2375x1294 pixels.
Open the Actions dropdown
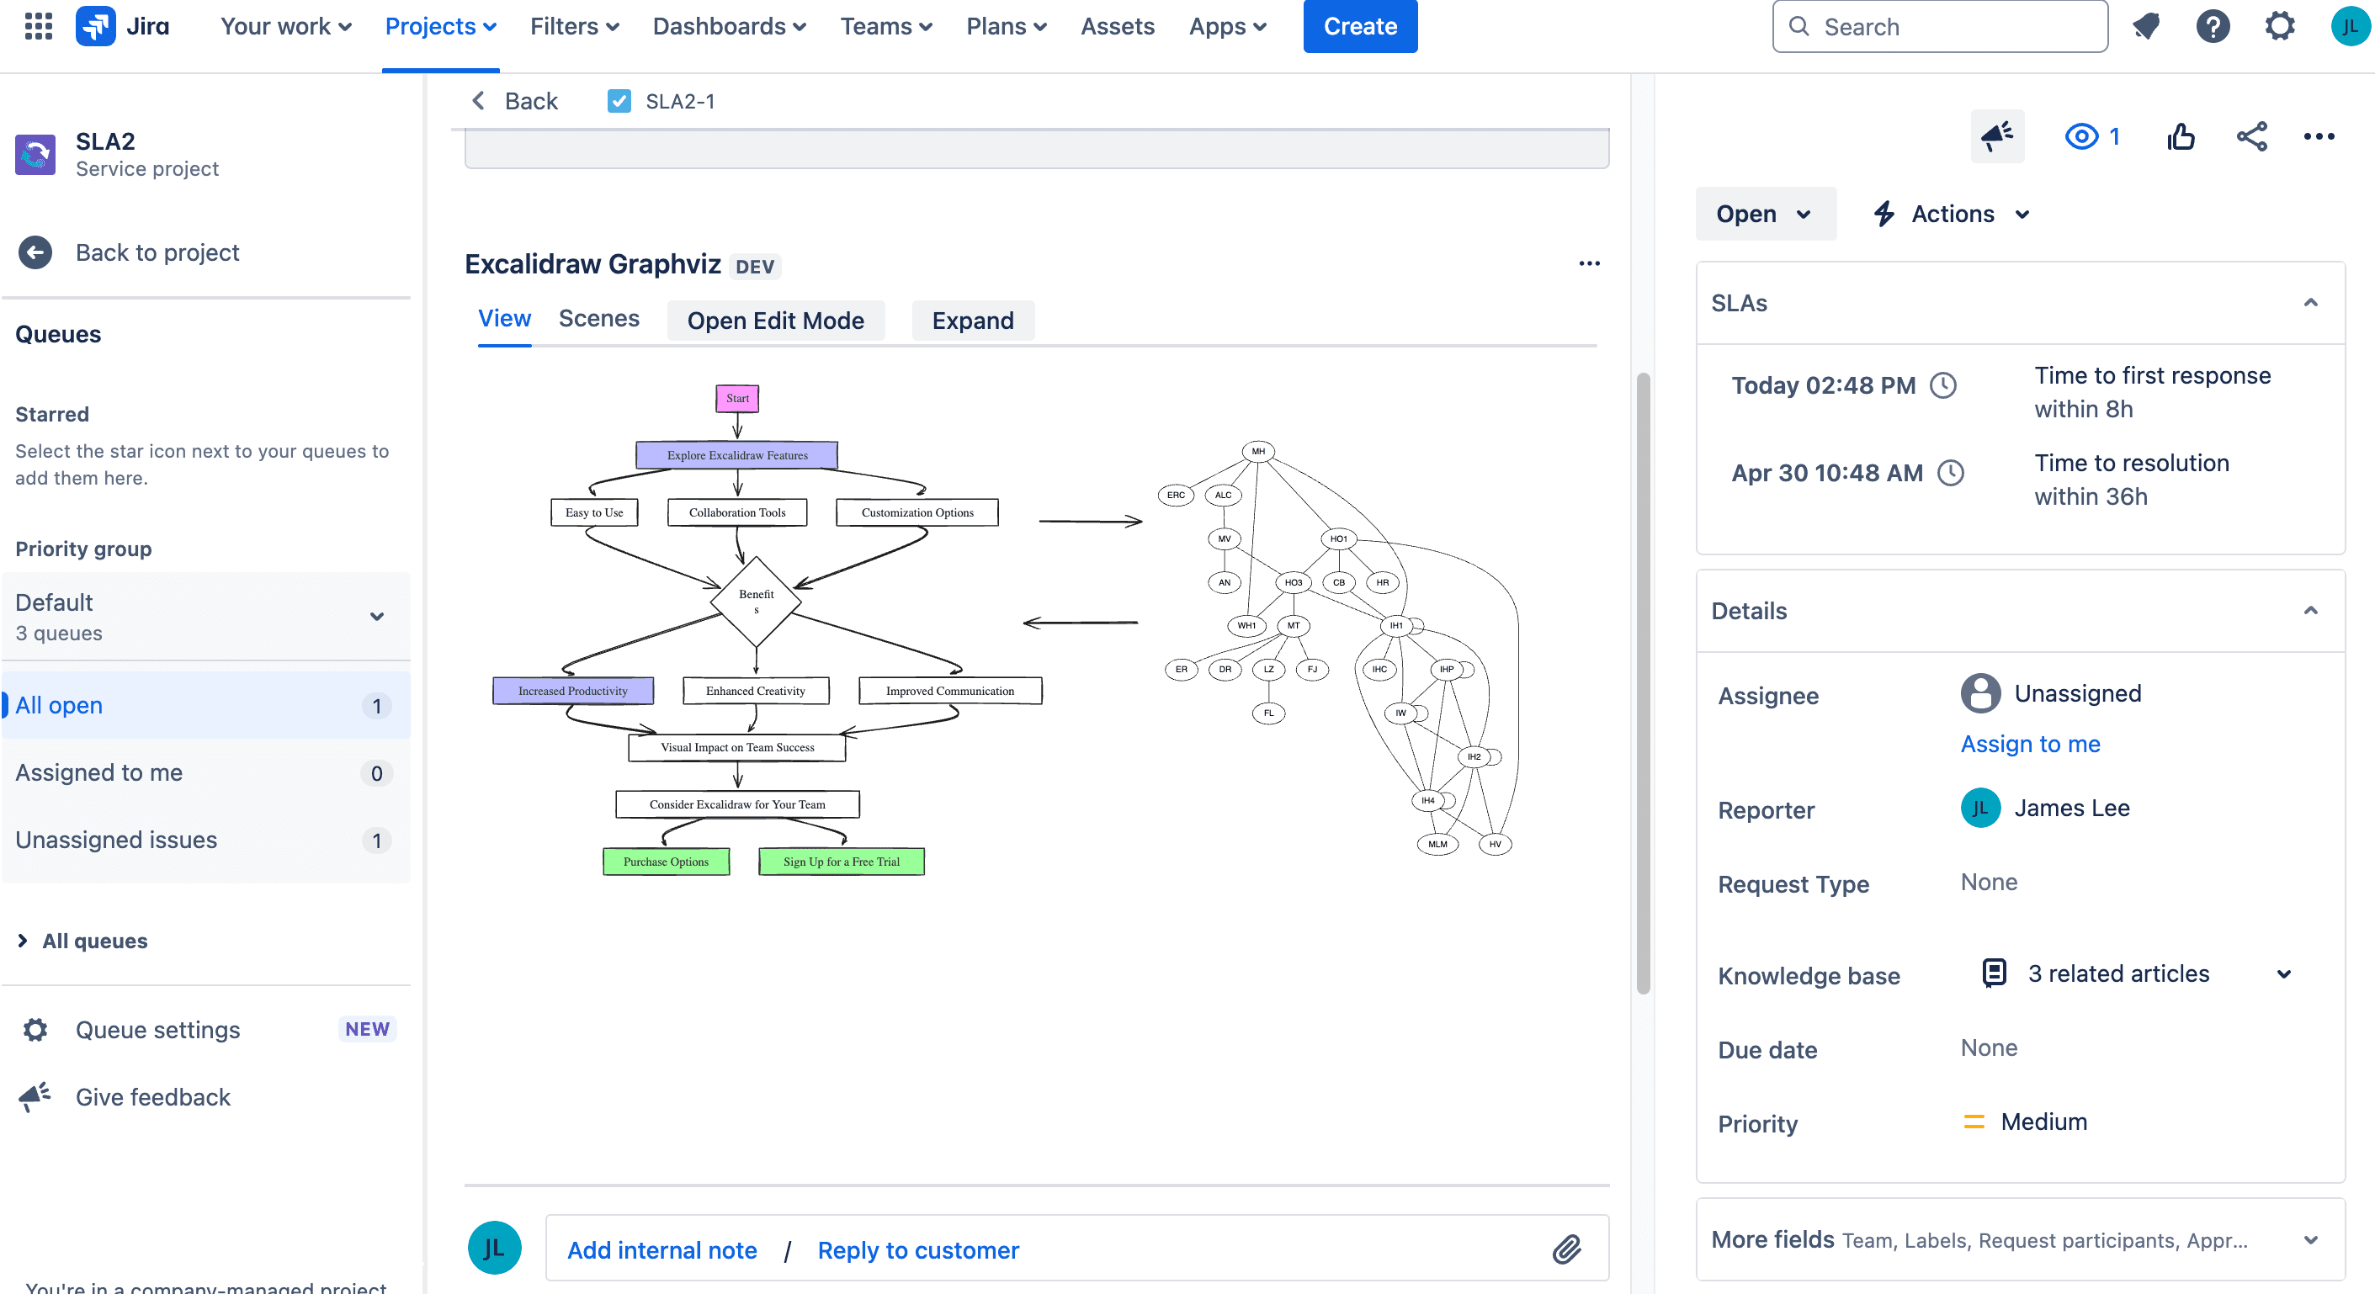click(1953, 214)
